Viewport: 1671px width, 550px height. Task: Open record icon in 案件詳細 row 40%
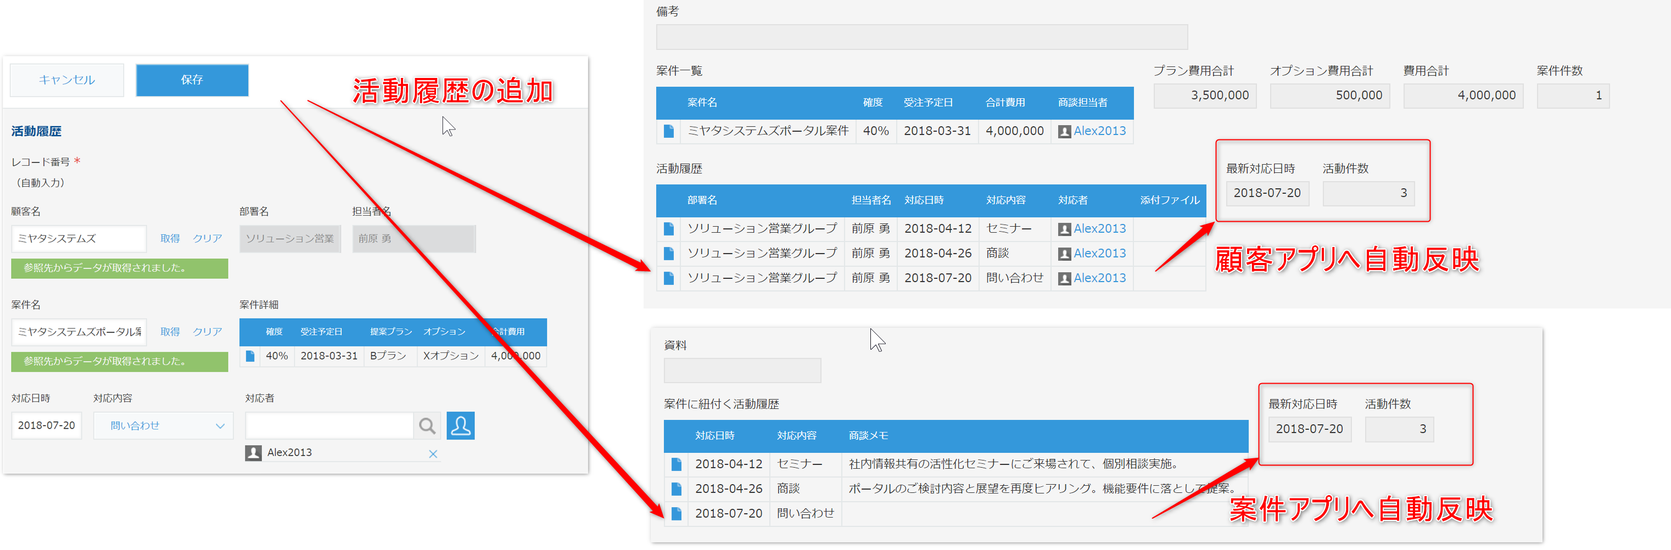pyautogui.click(x=250, y=356)
